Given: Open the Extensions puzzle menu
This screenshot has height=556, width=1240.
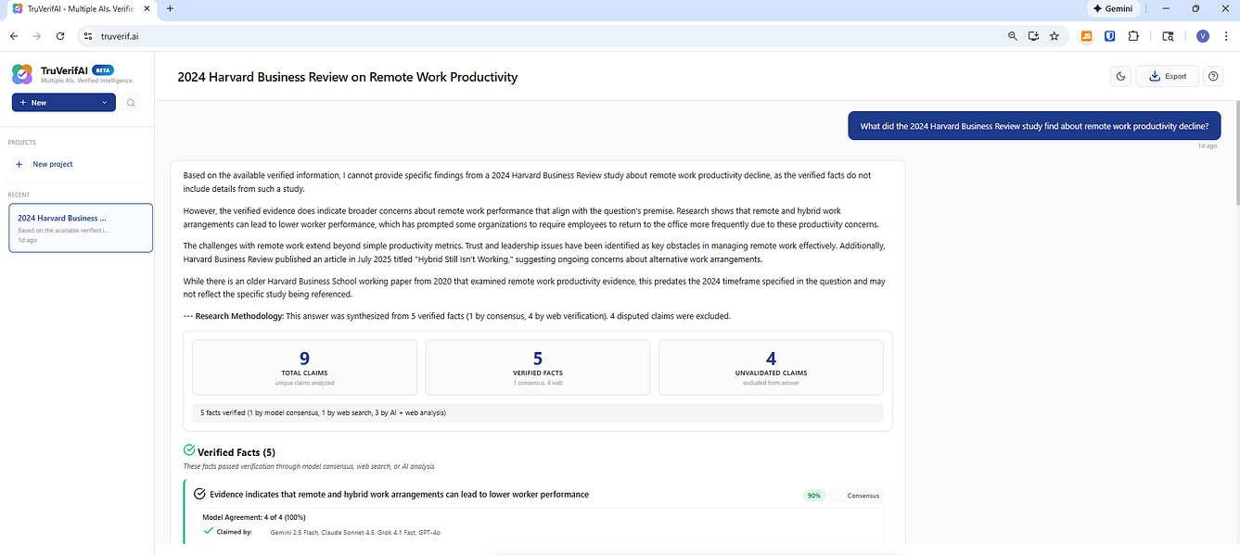Looking at the screenshot, I should (x=1133, y=36).
